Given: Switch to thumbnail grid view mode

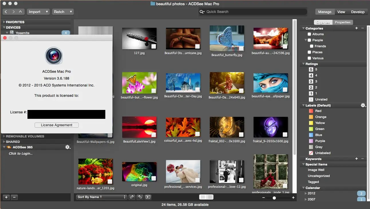Looking at the screenshot, I should coord(210,197).
